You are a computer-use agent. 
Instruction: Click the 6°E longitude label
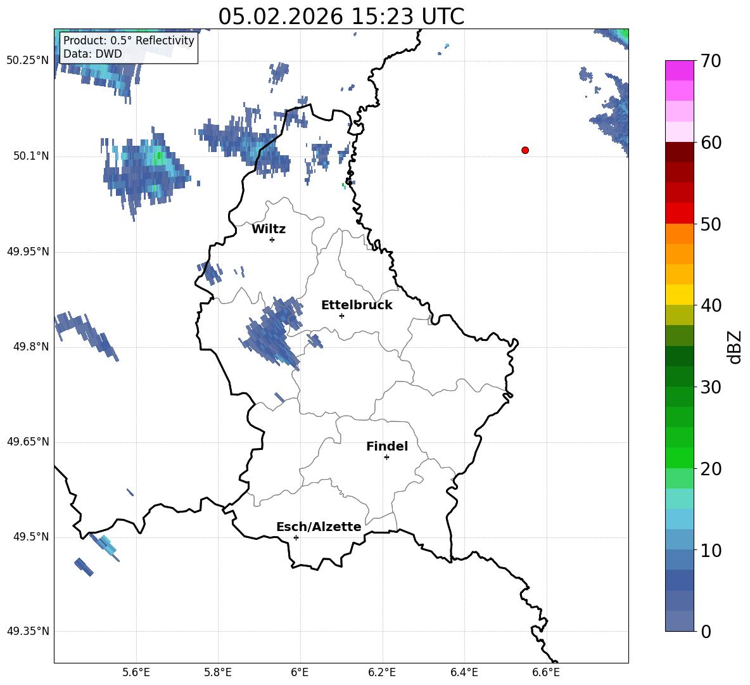[x=300, y=672]
